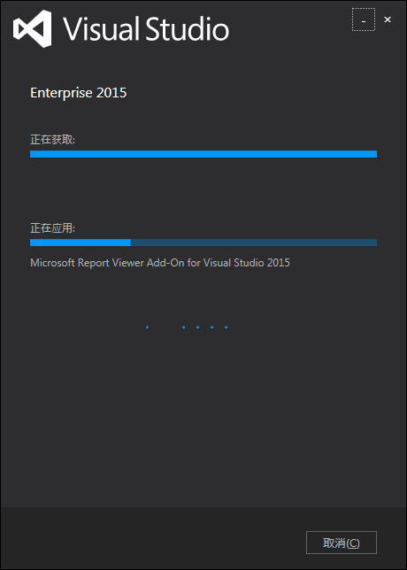Close the Visual Studio installer
407x570 pixels.
(x=388, y=19)
